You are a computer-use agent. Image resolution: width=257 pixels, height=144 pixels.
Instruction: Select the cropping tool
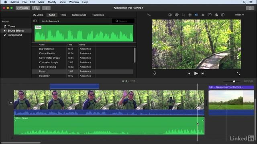click(x=183, y=15)
